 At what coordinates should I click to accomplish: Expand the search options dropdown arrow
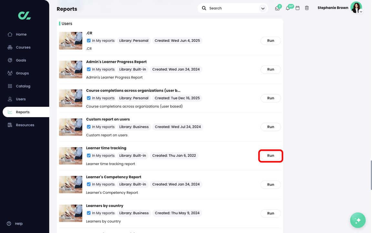(x=263, y=8)
